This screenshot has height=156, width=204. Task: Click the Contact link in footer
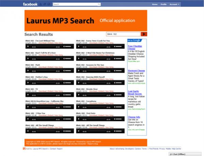[53, 149]
